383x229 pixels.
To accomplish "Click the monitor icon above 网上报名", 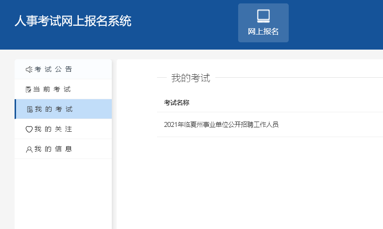I will (263, 16).
